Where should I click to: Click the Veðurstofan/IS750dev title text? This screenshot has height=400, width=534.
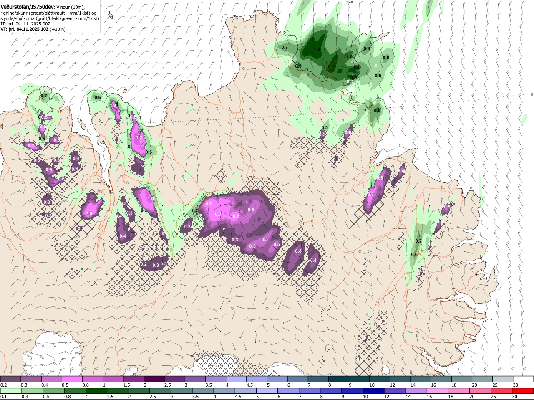[x=27, y=7]
